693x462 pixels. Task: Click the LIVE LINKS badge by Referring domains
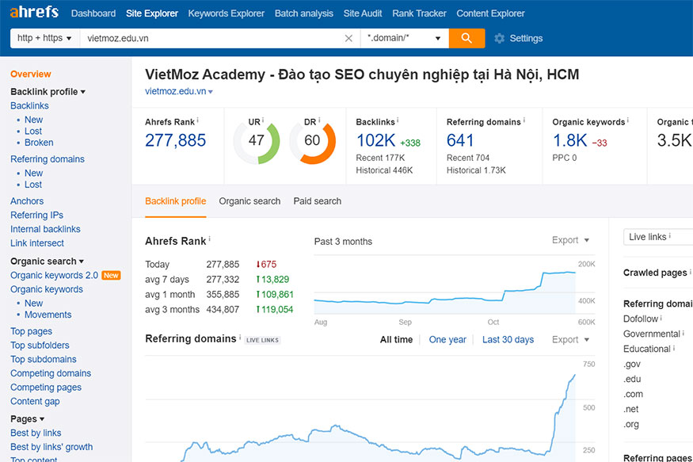[262, 340]
